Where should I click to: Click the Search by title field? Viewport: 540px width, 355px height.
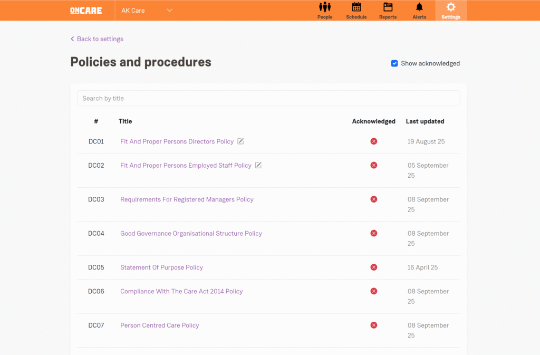coord(268,98)
